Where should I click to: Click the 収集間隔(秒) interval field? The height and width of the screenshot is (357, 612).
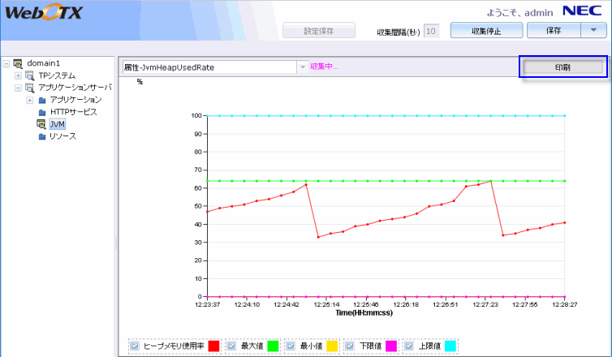(x=432, y=31)
